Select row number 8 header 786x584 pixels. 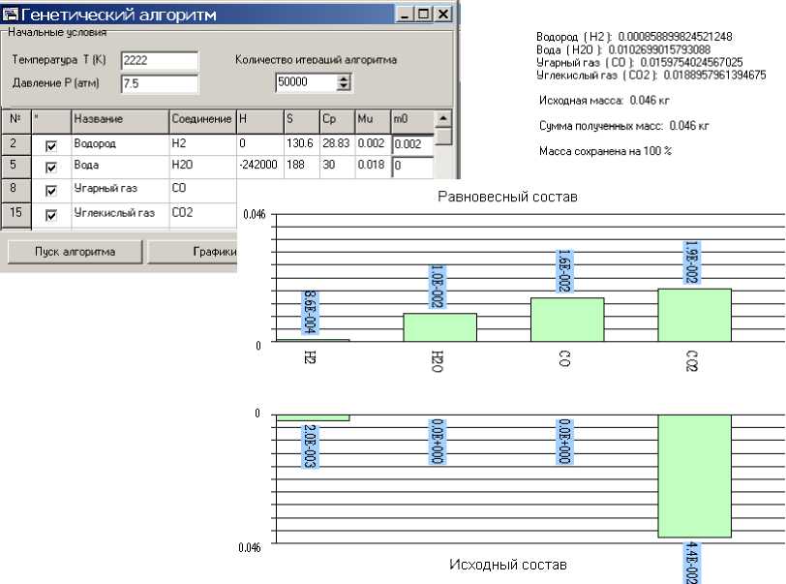tap(16, 190)
